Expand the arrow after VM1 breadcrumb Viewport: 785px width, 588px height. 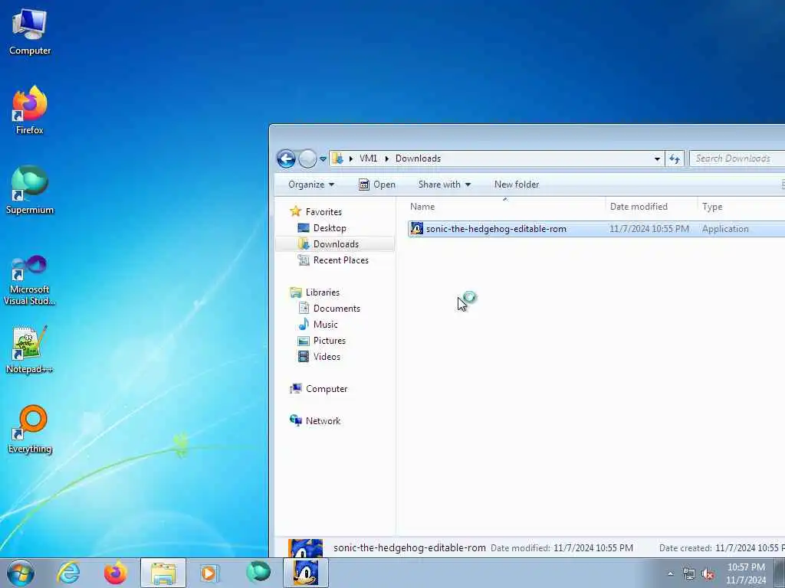click(387, 158)
